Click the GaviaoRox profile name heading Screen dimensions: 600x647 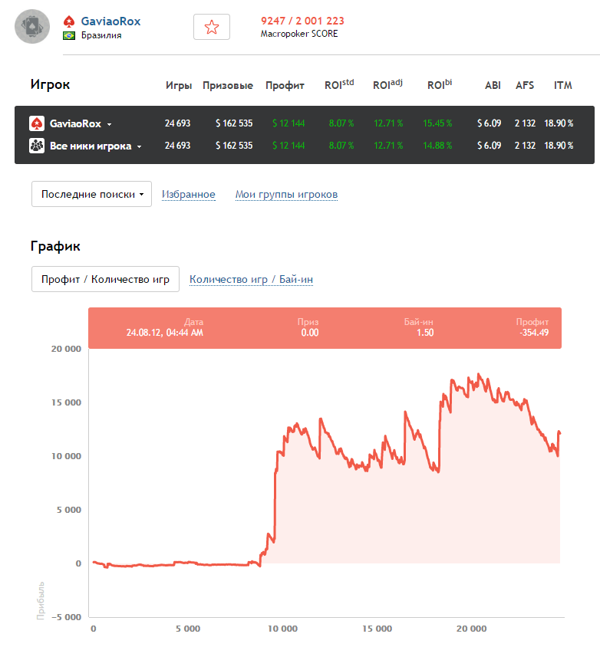[110, 21]
